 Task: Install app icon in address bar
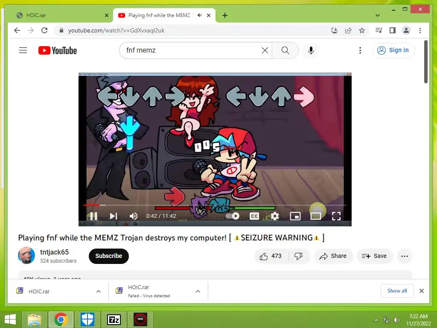pyautogui.click(x=335, y=30)
